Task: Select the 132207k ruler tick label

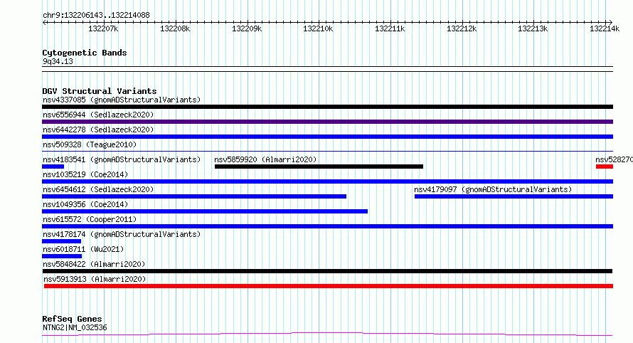Action: (103, 28)
